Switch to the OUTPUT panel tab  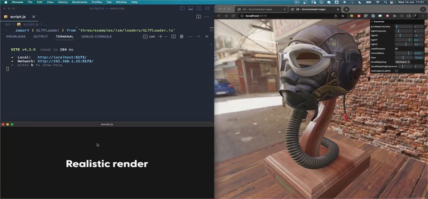tap(41, 36)
